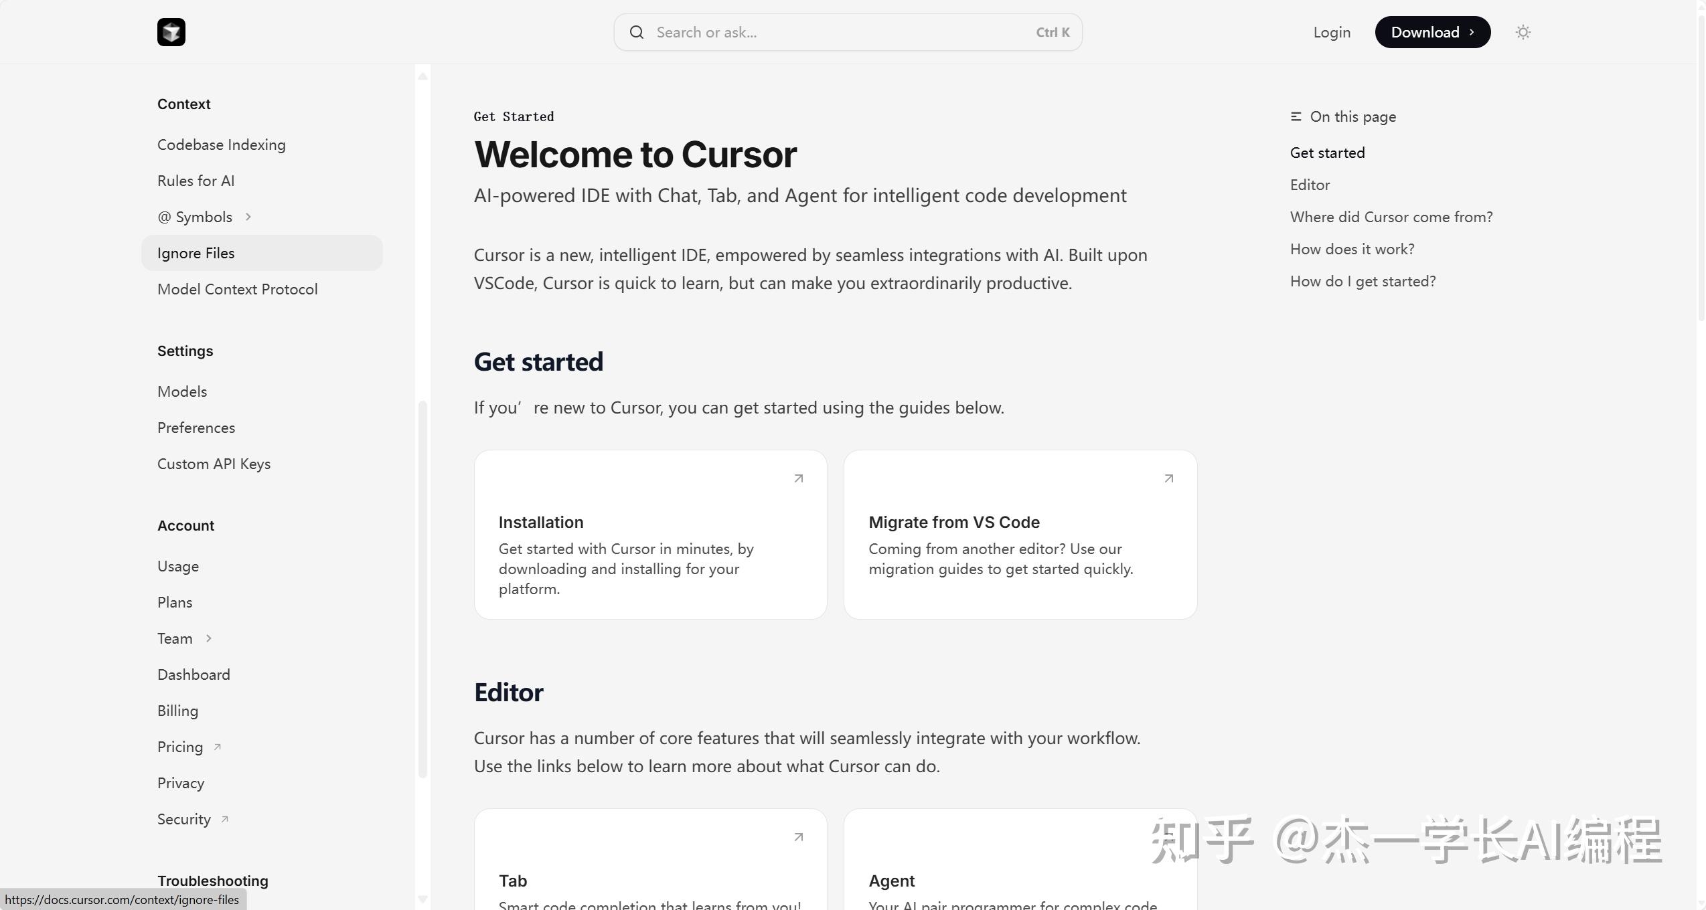The image size is (1706, 910).
Task: Expand the @ Symbols section
Action: [x=248, y=217]
